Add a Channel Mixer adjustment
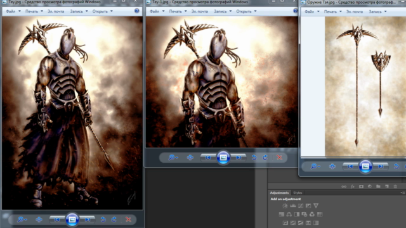 pyautogui.click(x=312, y=214)
